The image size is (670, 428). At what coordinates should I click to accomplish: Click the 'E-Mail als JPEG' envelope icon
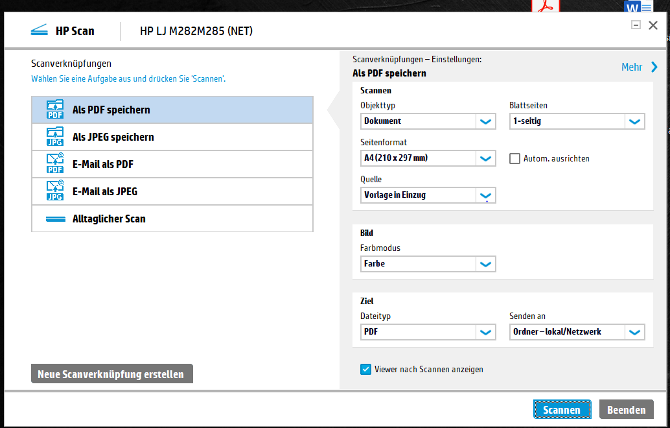coord(55,191)
